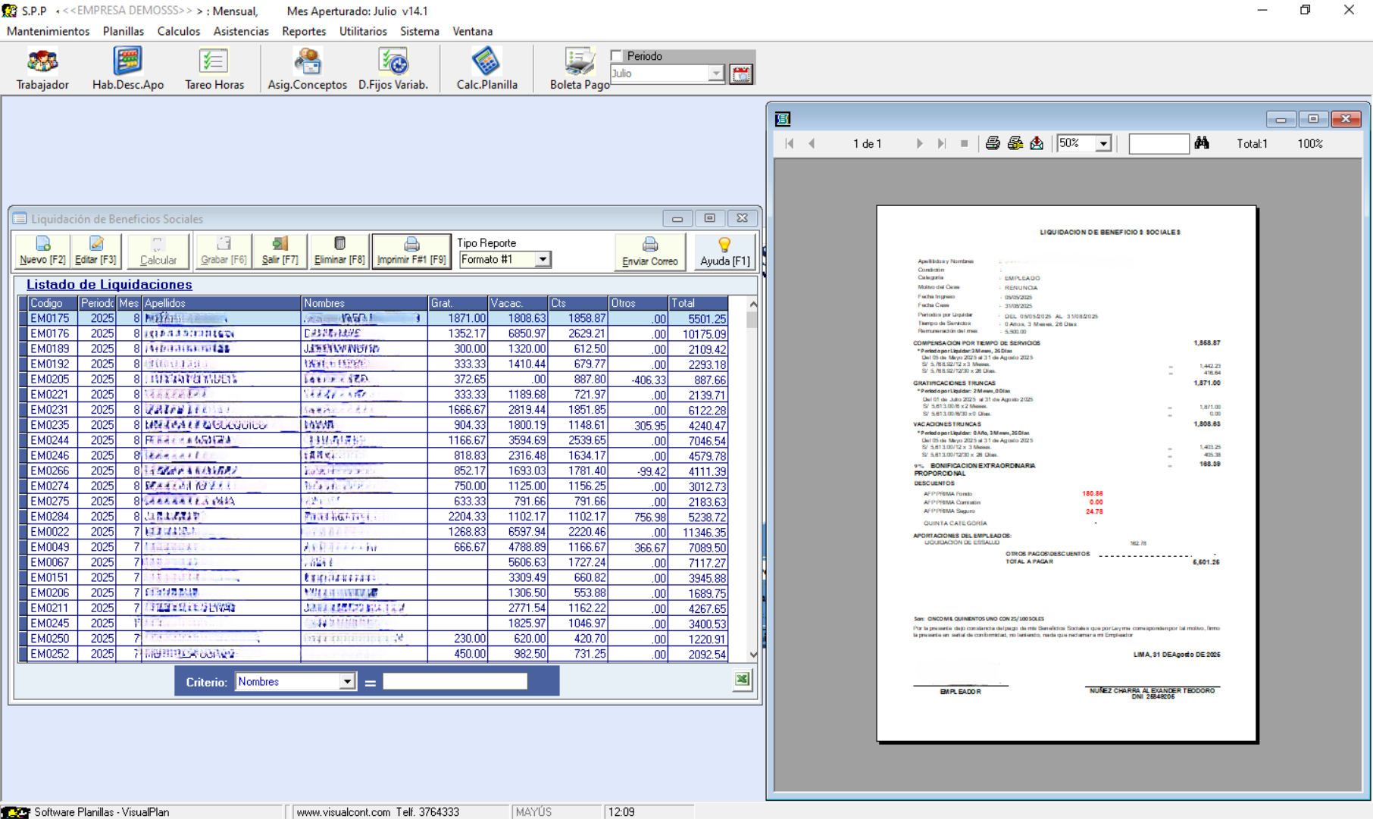Image resolution: width=1373 pixels, height=819 pixels.
Task: Launch Calc.Planilla calculator icon
Action: click(486, 68)
